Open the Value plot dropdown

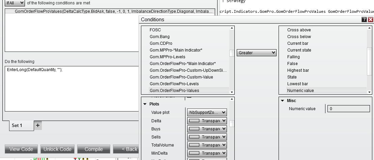(207, 113)
